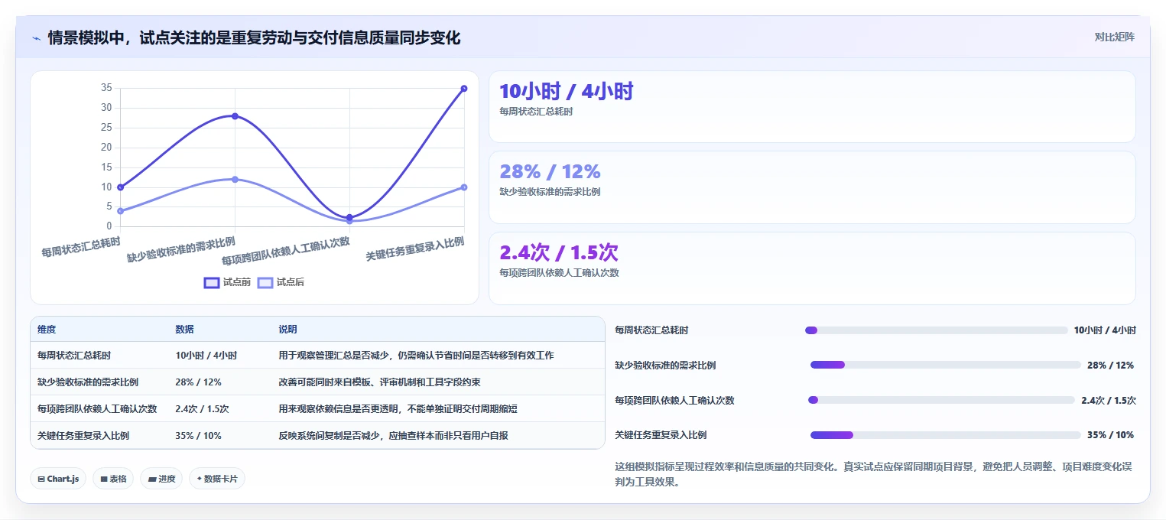The image size is (1166, 520).
Task: Click the 试点前 data point at value 10
Action: click(120, 187)
